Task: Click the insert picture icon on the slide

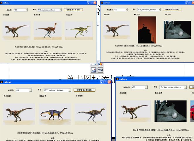Action: pyautogui.click(x=94, y=70)
